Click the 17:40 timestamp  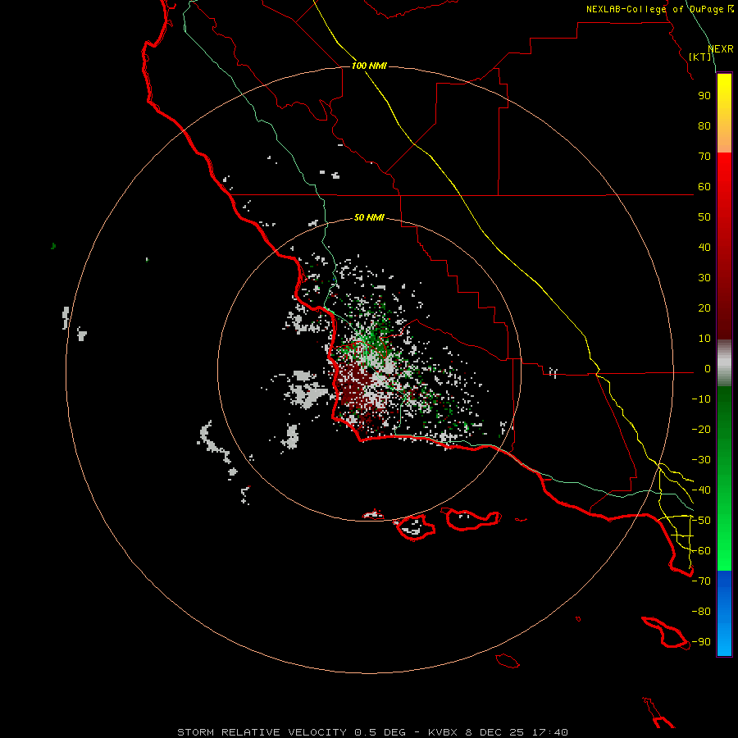point(549,732)
